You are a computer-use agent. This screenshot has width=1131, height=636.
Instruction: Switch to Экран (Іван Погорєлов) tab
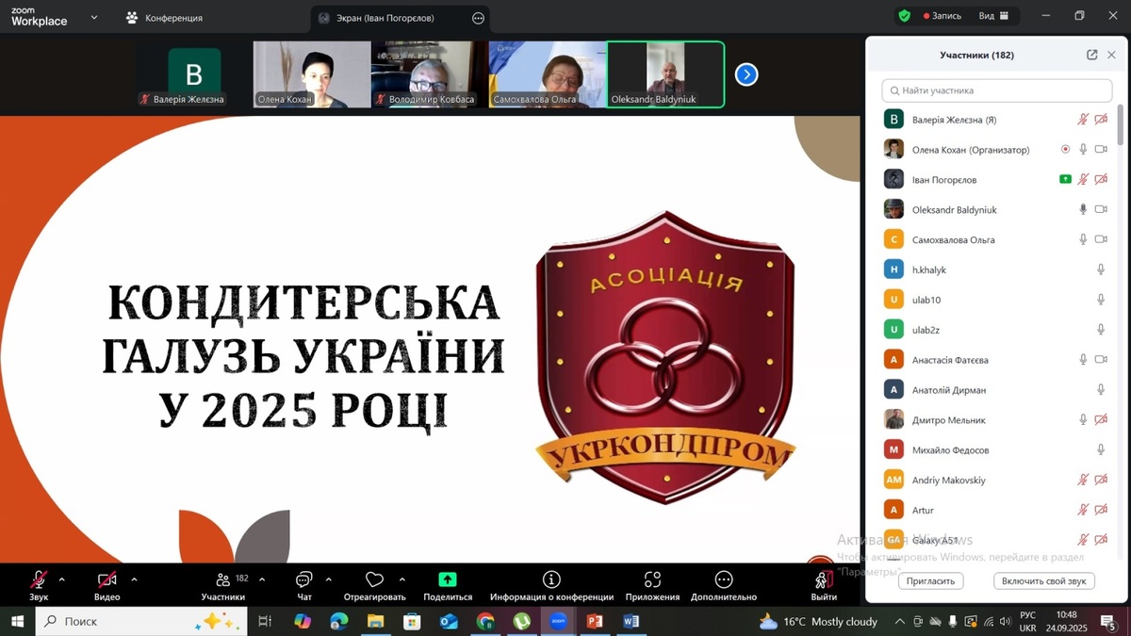401,18
